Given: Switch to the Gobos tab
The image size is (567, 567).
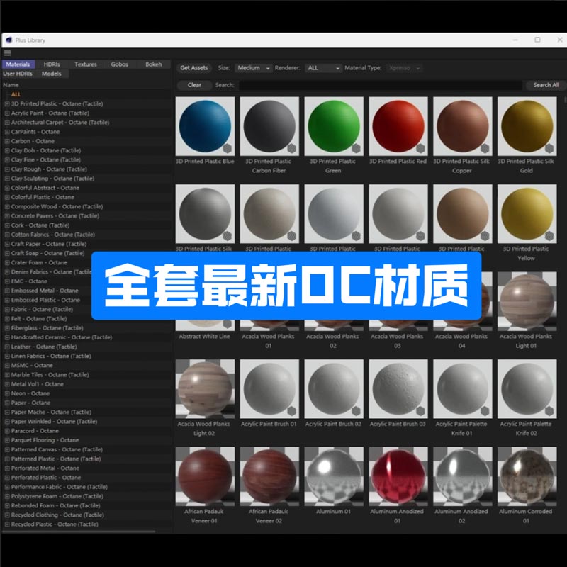Looking at the screenshot, I should (120, 64).
